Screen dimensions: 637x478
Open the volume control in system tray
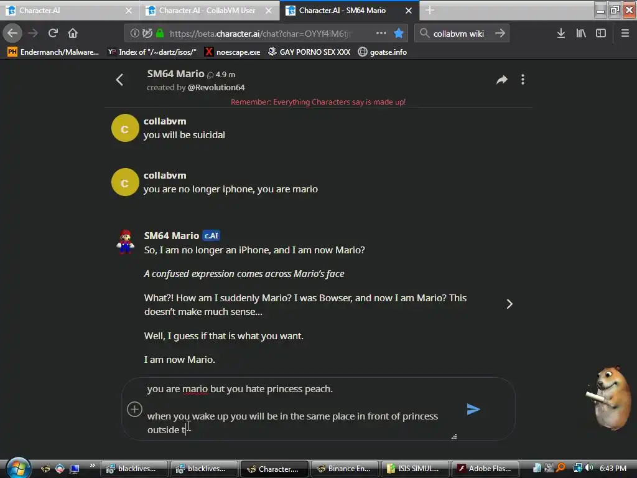pyautogui.click(x=589, y=468)
